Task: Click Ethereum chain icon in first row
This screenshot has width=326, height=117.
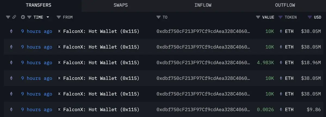Action: pyautogui.click(x=11, y=31)
